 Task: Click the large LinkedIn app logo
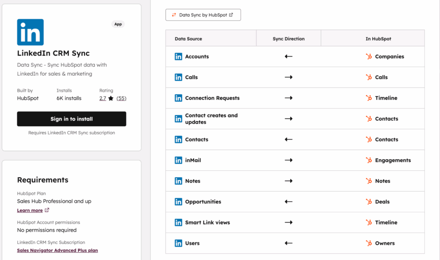[30, 32]
